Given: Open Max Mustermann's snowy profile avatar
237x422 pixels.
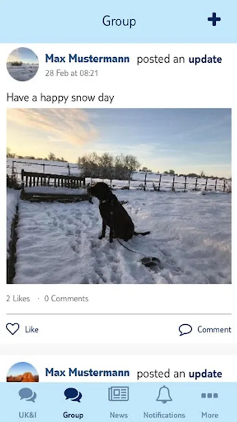Looking at the screenshot, I should coord(22,64).
